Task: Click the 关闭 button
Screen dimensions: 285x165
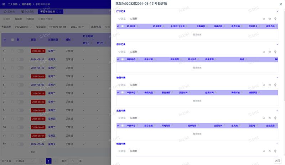Action: [278, 161]
